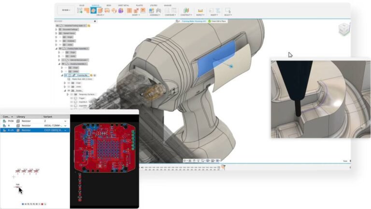Viewport: 371px width, 209px height.
Task: Click the first Insert group icon
Action: point(211,11)
